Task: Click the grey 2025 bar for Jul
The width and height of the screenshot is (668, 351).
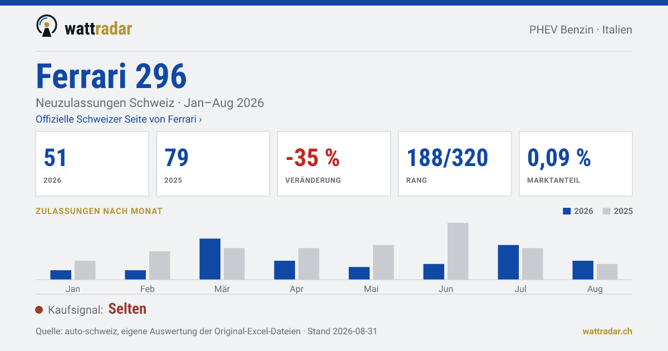Action: pyautogui.click(x=533, y=264)
